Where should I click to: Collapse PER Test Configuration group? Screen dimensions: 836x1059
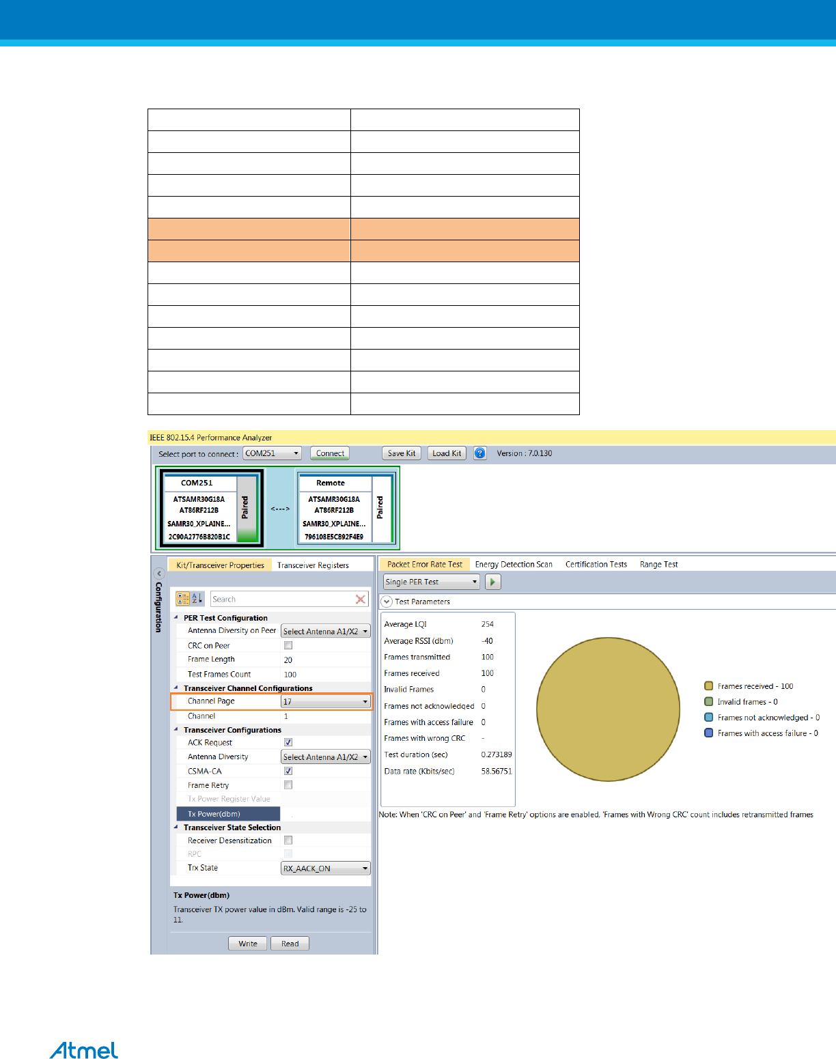(x=176, y=617)
